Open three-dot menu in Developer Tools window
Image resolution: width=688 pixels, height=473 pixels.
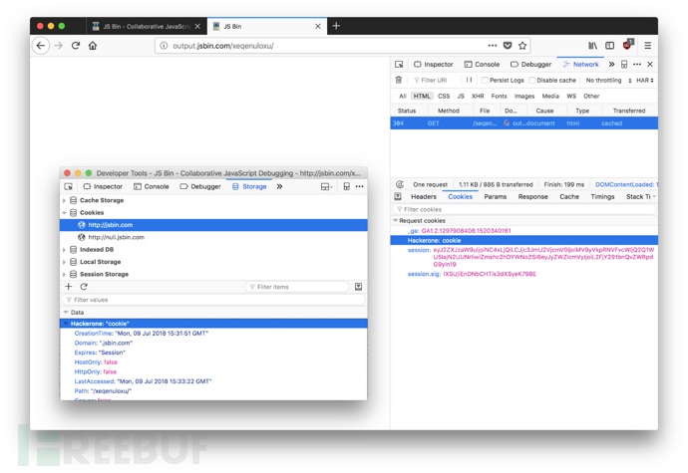pyautogui.click(x=360, y=187)
